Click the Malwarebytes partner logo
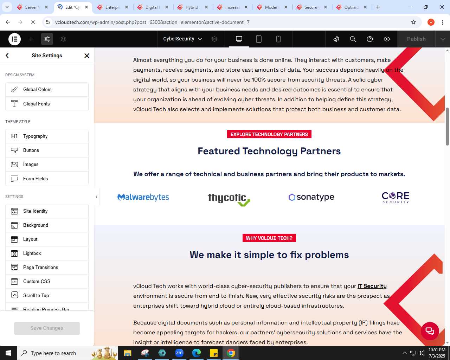Screen dimensions: 450x360 pyautogui.click(x=143, y=197)
